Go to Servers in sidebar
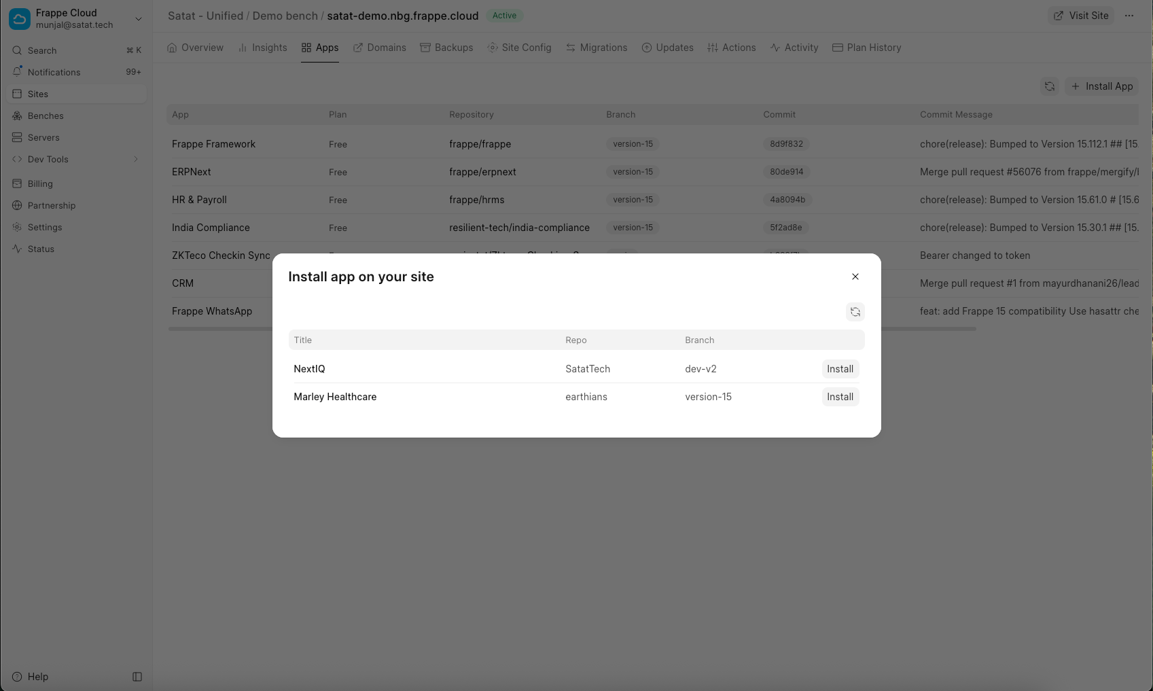The width and height of the screenshot is (1153, 691). pos(76,137)
